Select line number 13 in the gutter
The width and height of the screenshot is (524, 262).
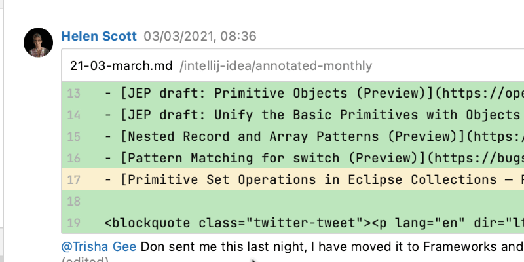coord(73,94)
